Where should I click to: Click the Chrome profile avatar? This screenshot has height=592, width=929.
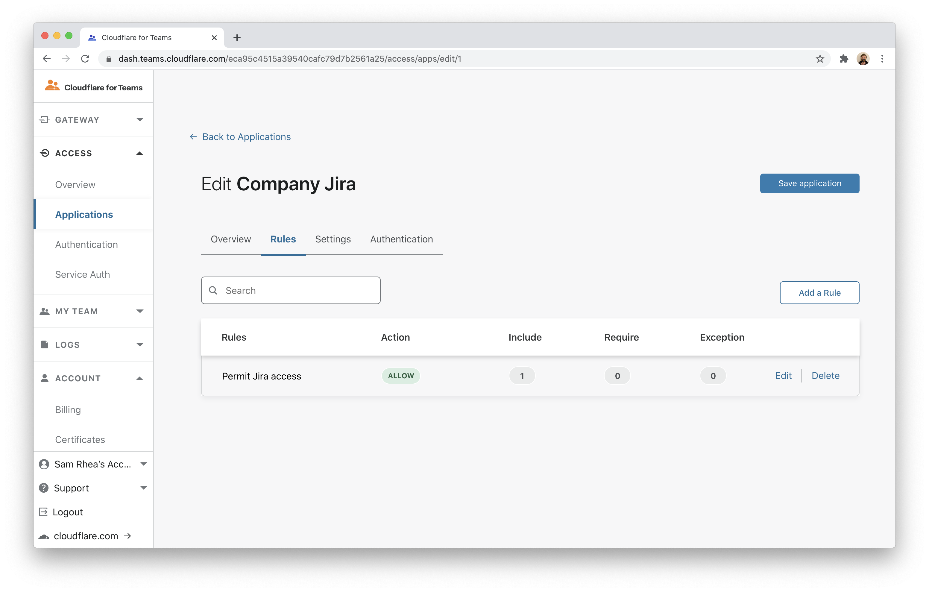[863, 59]
